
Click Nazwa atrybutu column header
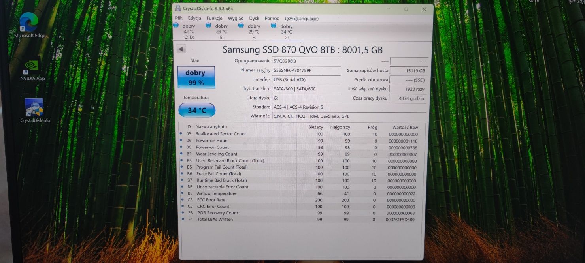(x=211, y=127)
